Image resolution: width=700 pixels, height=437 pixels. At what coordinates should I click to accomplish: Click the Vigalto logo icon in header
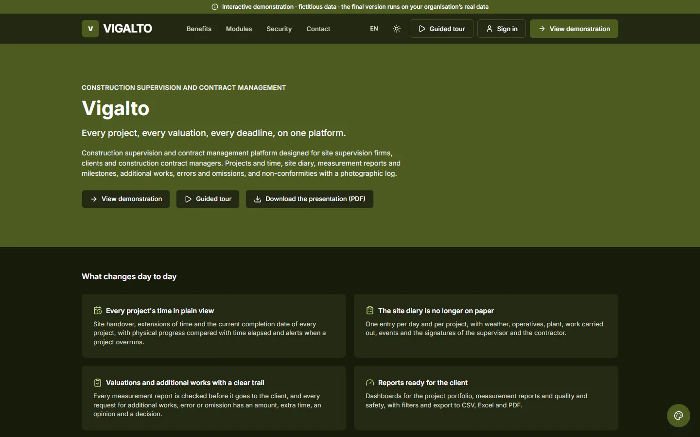click(x=90, y=29)
